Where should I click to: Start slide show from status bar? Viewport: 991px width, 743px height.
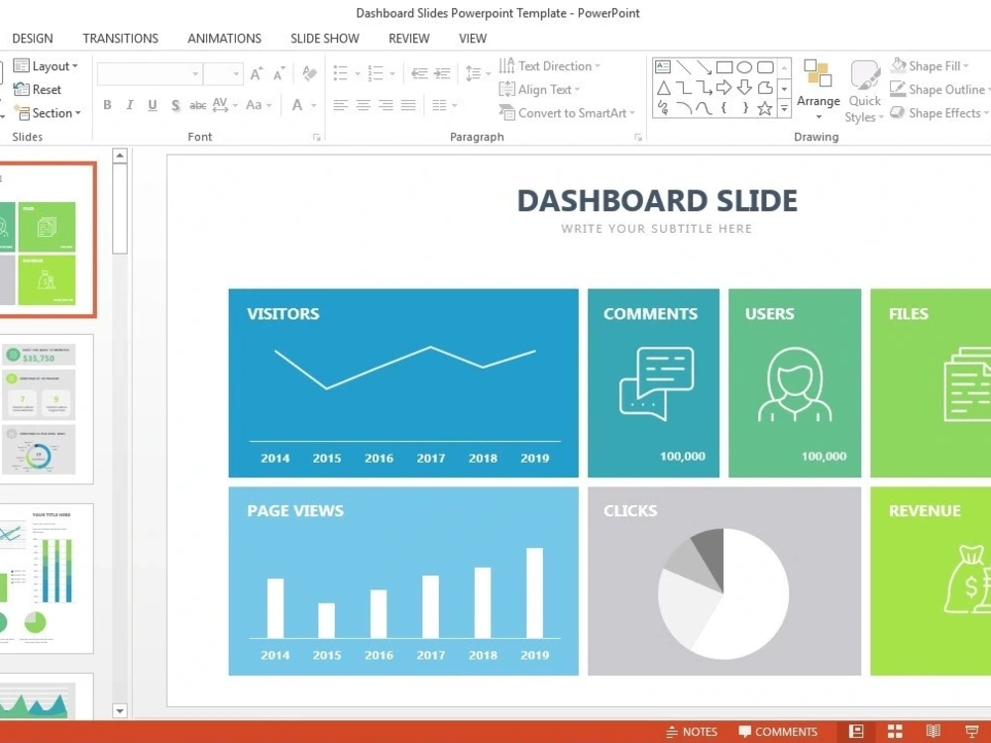[972, 731]
